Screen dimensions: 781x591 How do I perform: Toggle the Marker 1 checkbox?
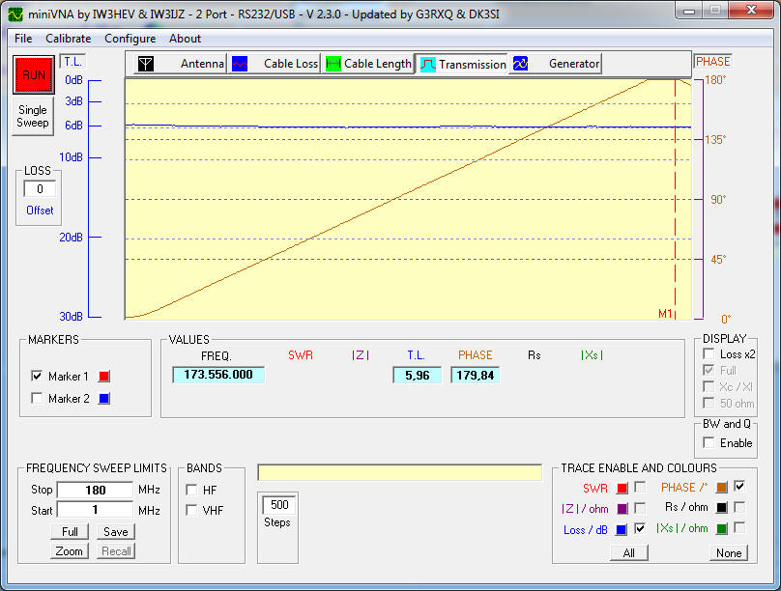pos(37,376)
